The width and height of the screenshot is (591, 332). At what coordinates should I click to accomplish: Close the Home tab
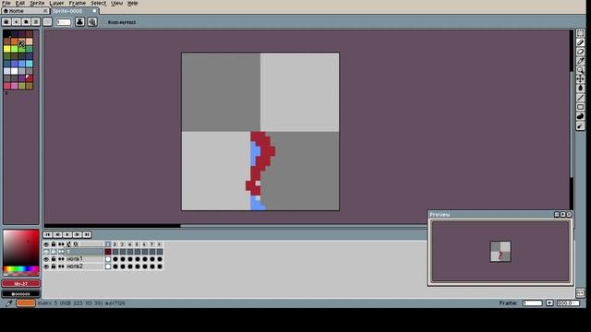coord(45,11)
